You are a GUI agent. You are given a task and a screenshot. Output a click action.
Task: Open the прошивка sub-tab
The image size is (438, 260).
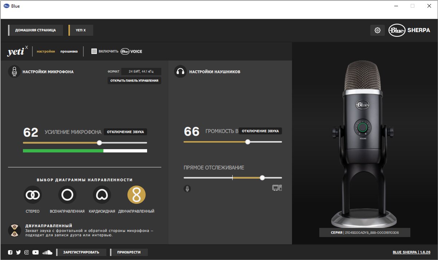(69, 51)
